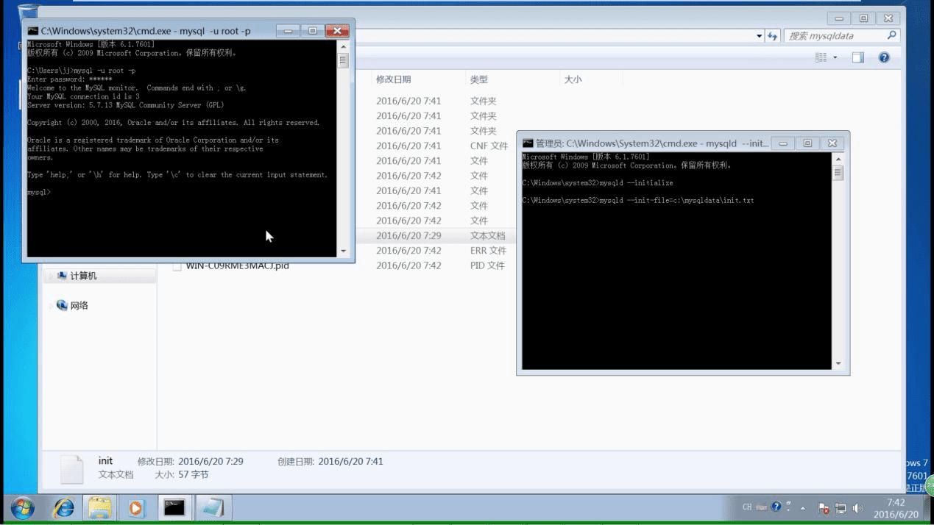Viewport: 934px width, 525px height.
Task: Open the address bar history dropdown
Action: coord(759,35)
